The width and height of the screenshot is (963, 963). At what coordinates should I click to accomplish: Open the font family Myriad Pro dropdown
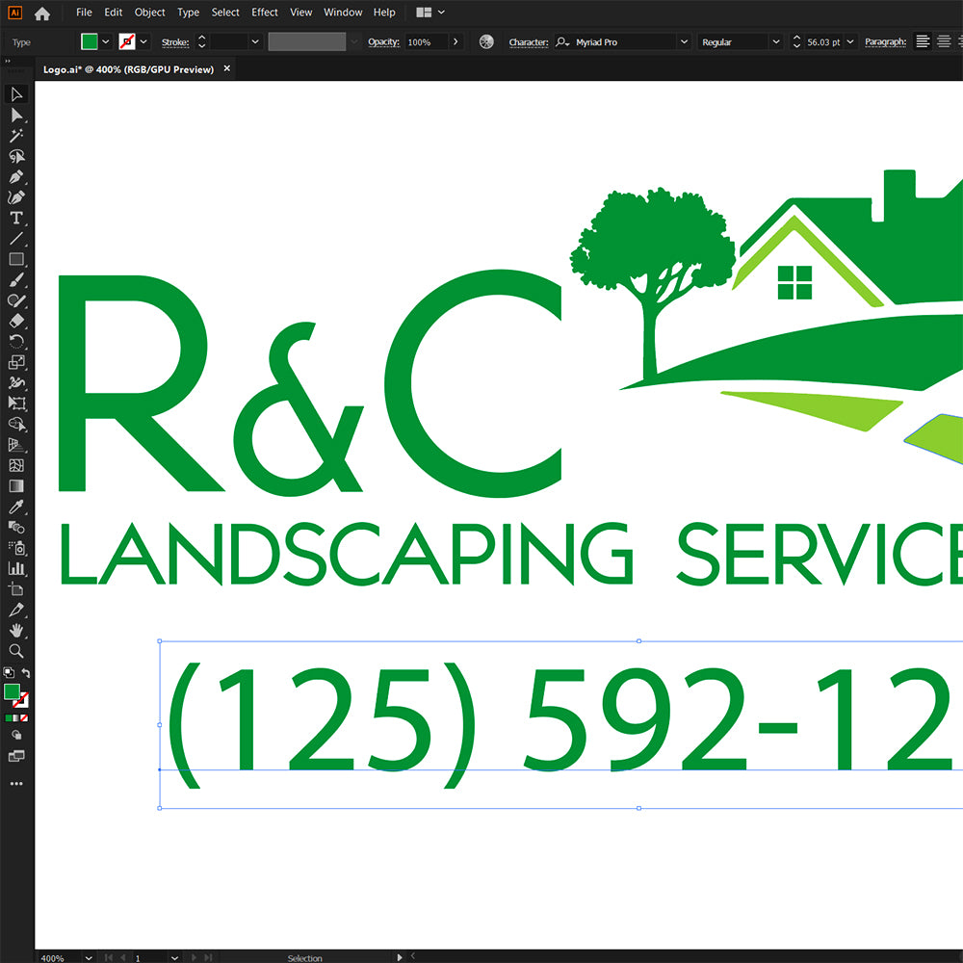click(684, 42)
